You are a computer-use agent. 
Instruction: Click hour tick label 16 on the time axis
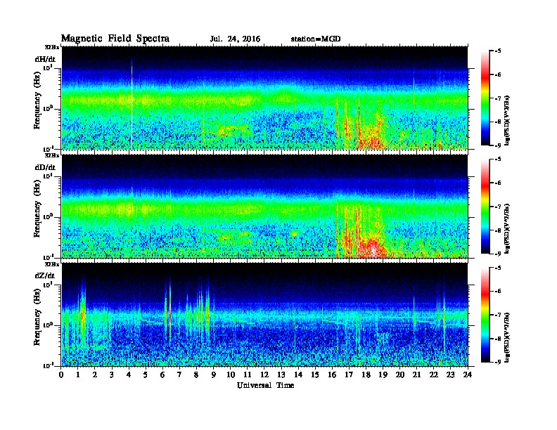(332, 374)
